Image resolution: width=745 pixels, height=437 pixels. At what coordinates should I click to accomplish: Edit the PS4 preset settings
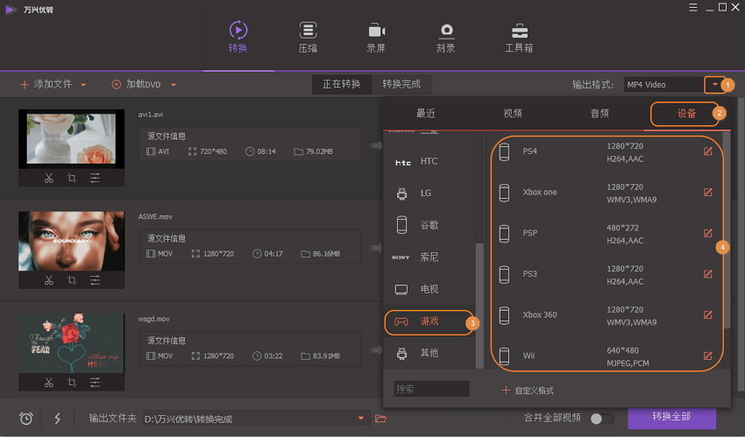708,152
